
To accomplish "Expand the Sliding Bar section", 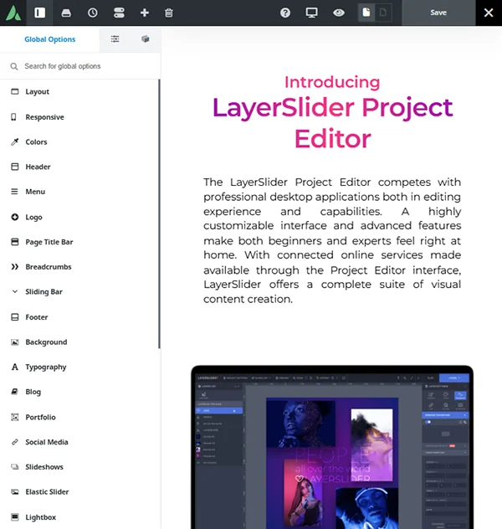I will 44,292.
